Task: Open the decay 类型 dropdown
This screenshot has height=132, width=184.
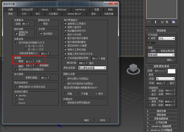Action: click(x=165, y=79)
